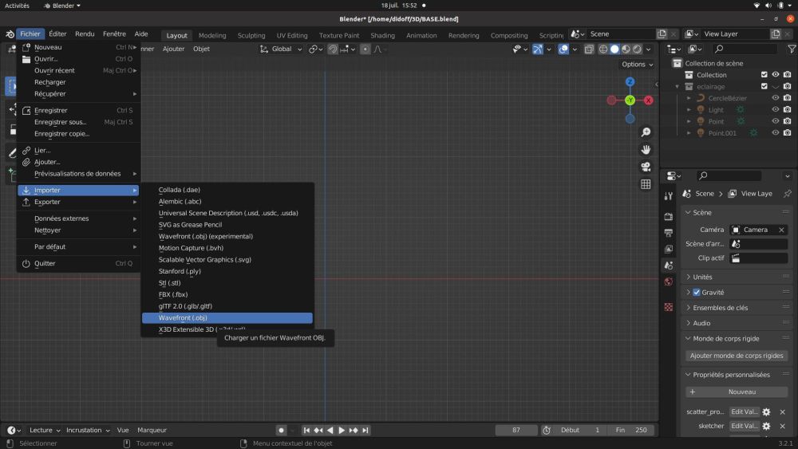Click the green Y axis gizmo ball

pos(630,100)
